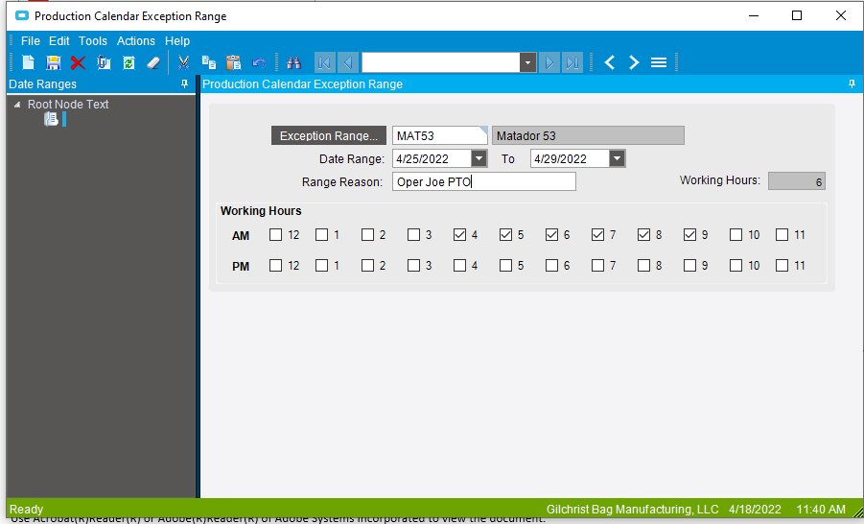Click the Exception Range... button

tap(328, 135)
